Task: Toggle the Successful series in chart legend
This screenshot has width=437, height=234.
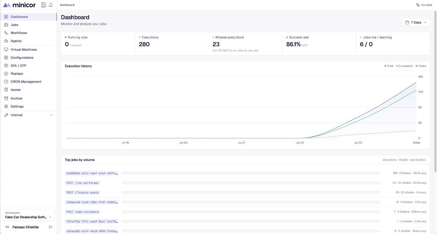Action: click(405, 66)
